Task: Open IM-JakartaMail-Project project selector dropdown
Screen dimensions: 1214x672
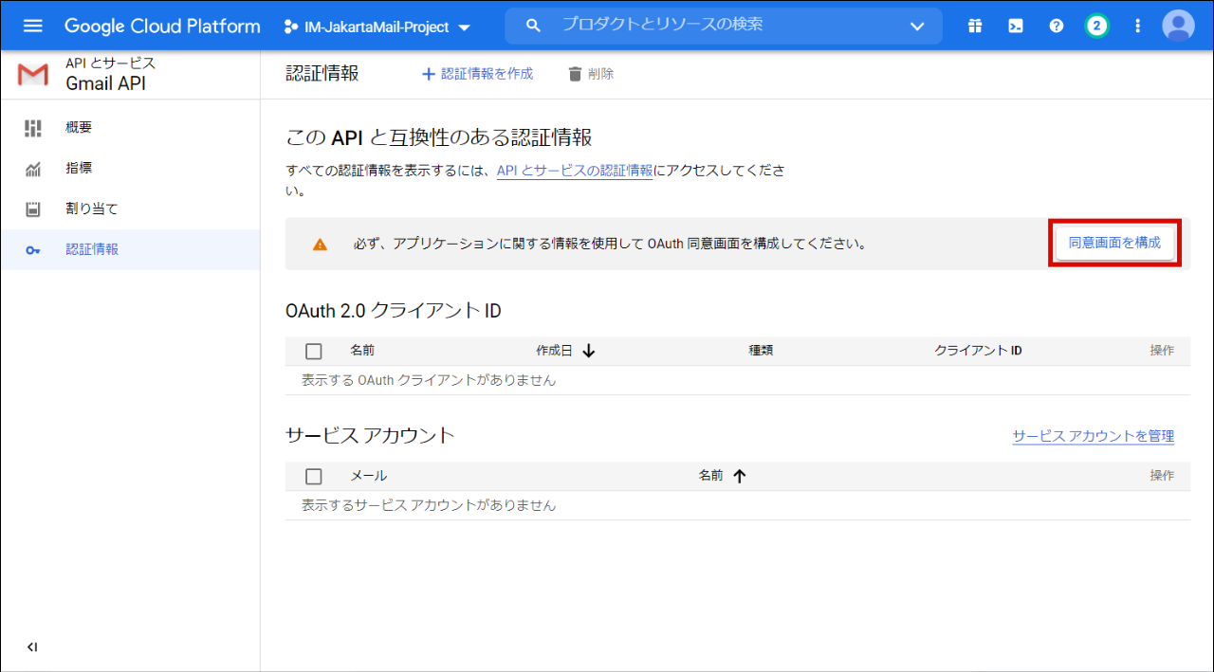Action: (377, 27)
